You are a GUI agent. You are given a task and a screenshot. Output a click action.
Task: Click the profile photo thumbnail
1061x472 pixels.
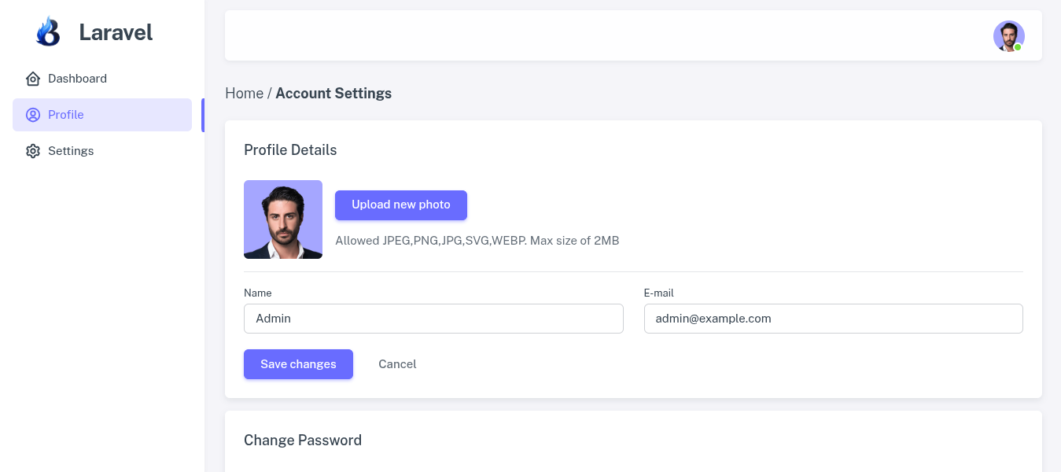point(283,219)
